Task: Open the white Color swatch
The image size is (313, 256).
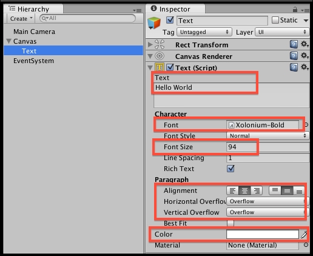Action: click(263, 234)
